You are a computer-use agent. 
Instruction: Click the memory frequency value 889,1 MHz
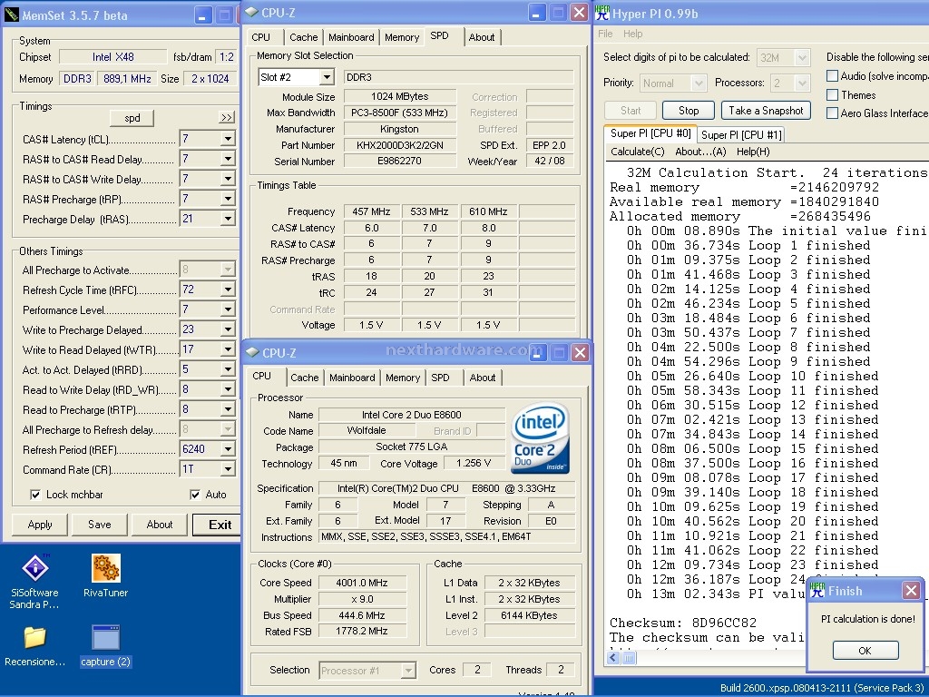point(127,78)
